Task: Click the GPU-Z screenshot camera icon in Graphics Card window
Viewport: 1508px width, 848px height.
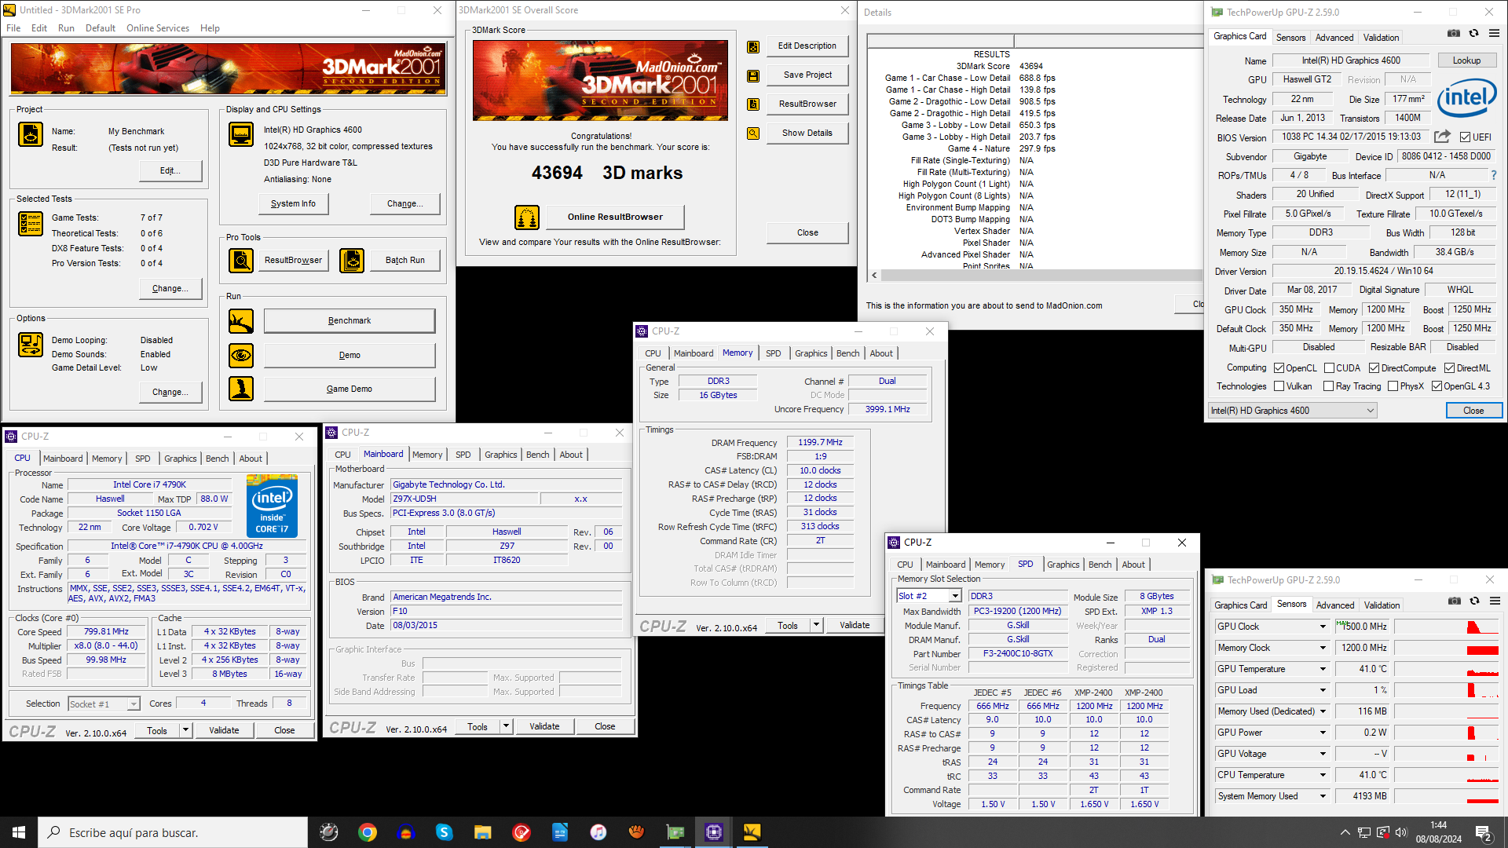Action: tap(1454, 33)
